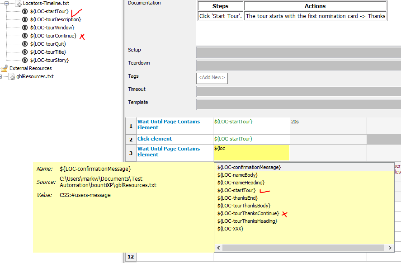Select row 1 header in the step grid
Image resolution: width=401 pixels, height=263 pixels.
click(131, 126)
